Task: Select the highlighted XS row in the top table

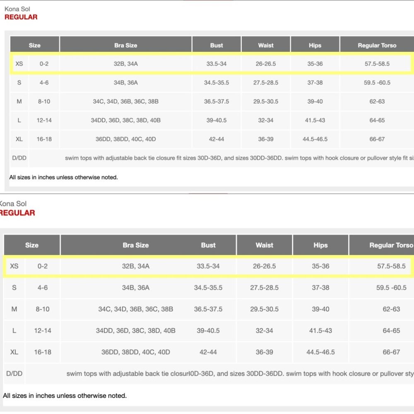Action: click(x=210, y=64)
